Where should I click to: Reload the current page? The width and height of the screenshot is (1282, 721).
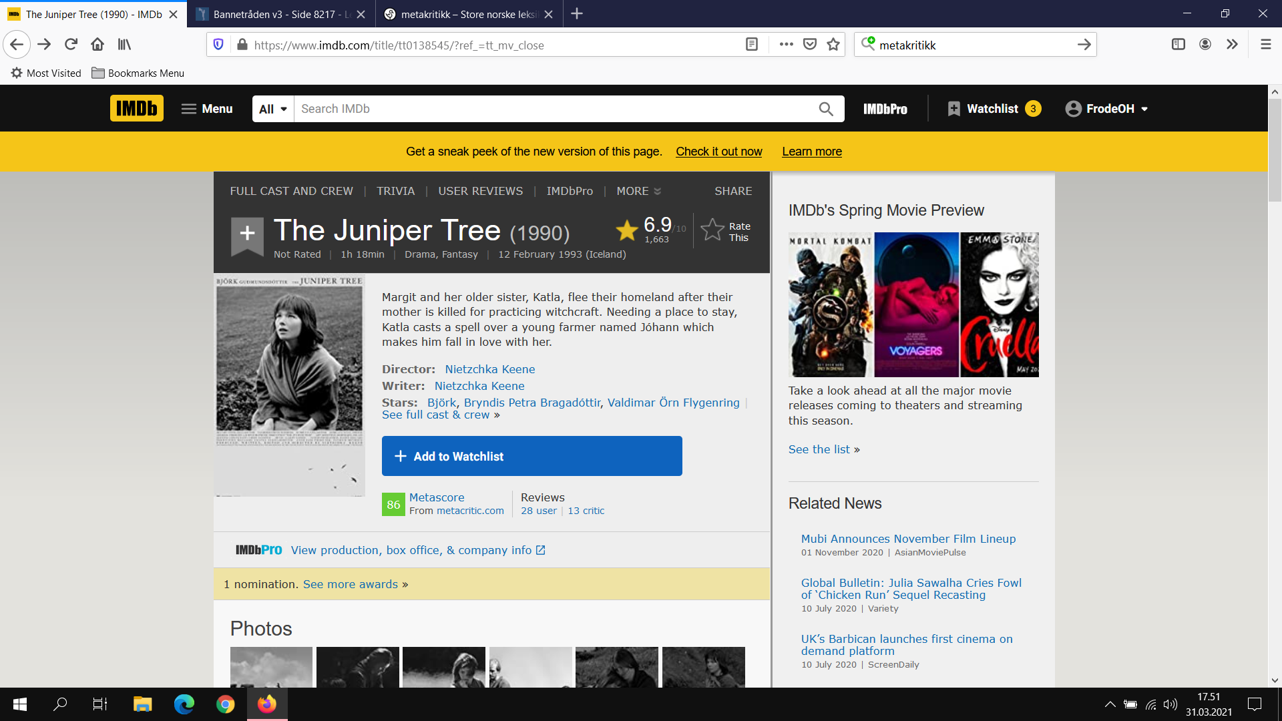tap(71, 45)
